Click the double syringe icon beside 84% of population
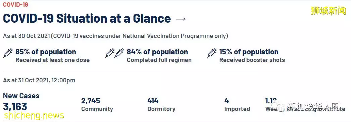This screenshot has width=351, height=122. [x=115, y=53]
